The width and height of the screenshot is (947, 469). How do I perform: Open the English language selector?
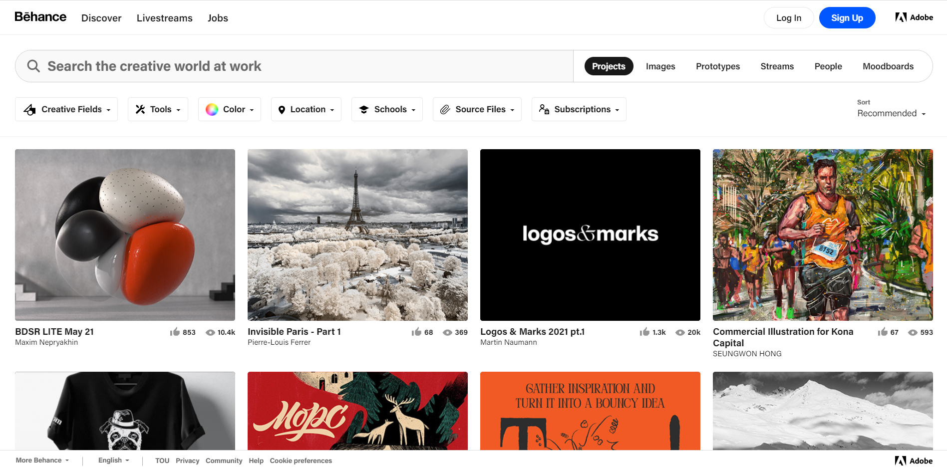click(x=114, y=460)
